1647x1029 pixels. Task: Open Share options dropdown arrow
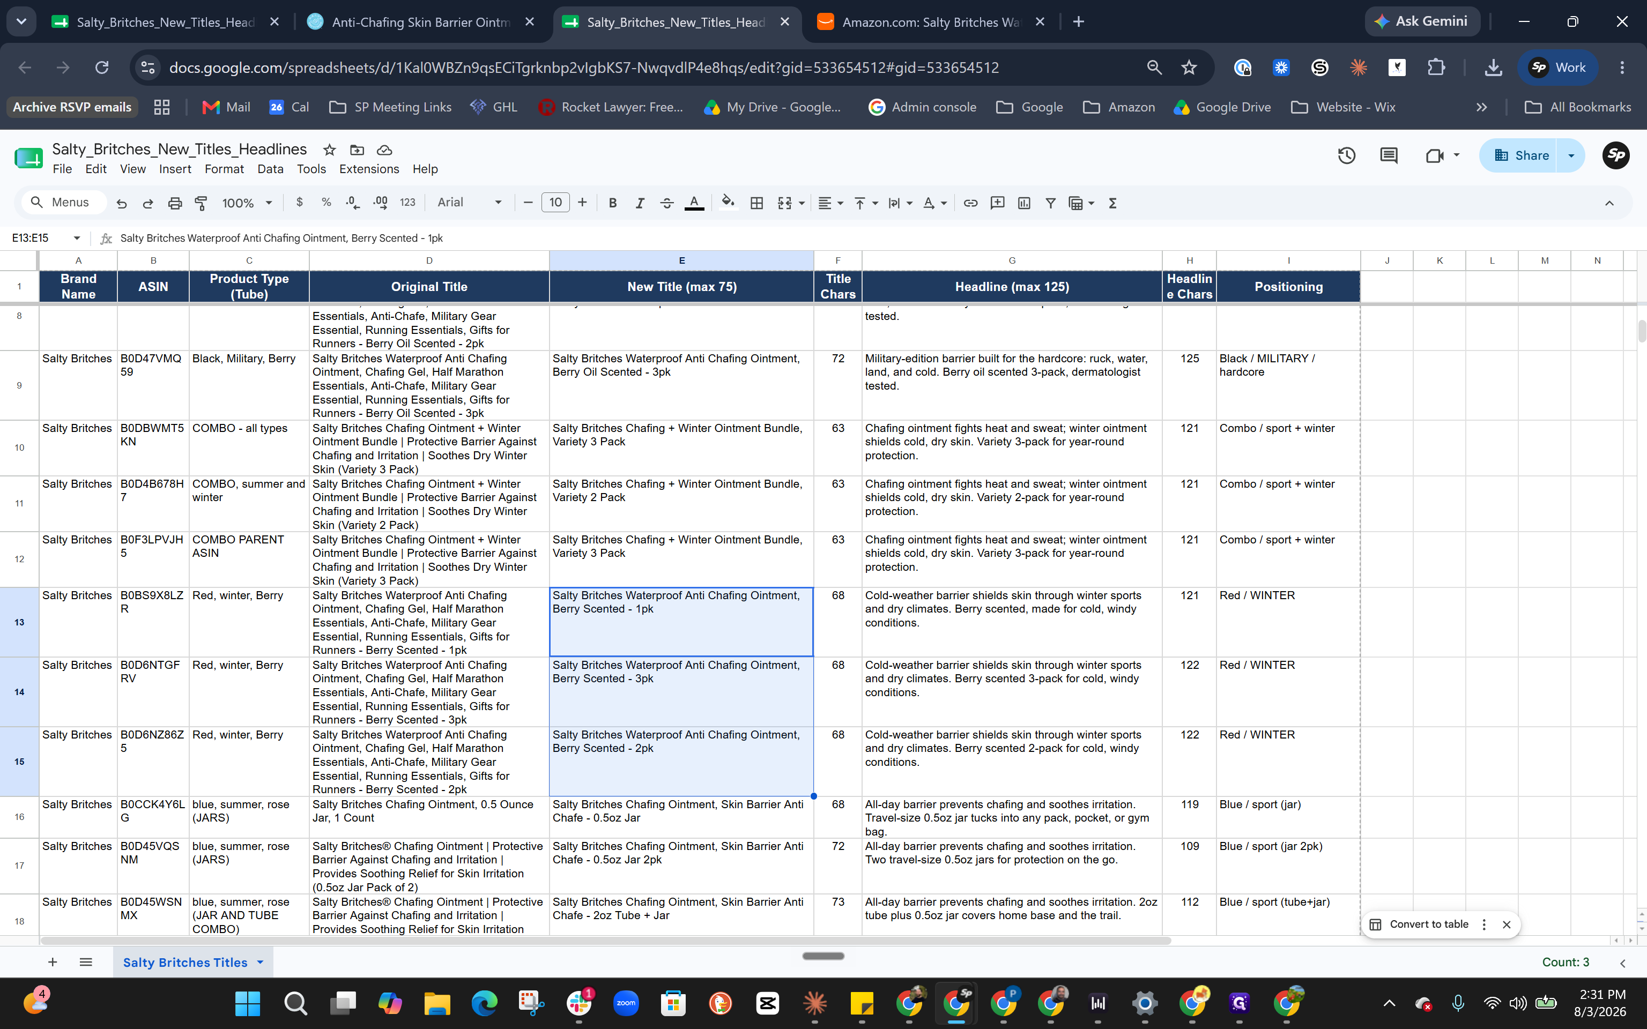coord(1571,155)
